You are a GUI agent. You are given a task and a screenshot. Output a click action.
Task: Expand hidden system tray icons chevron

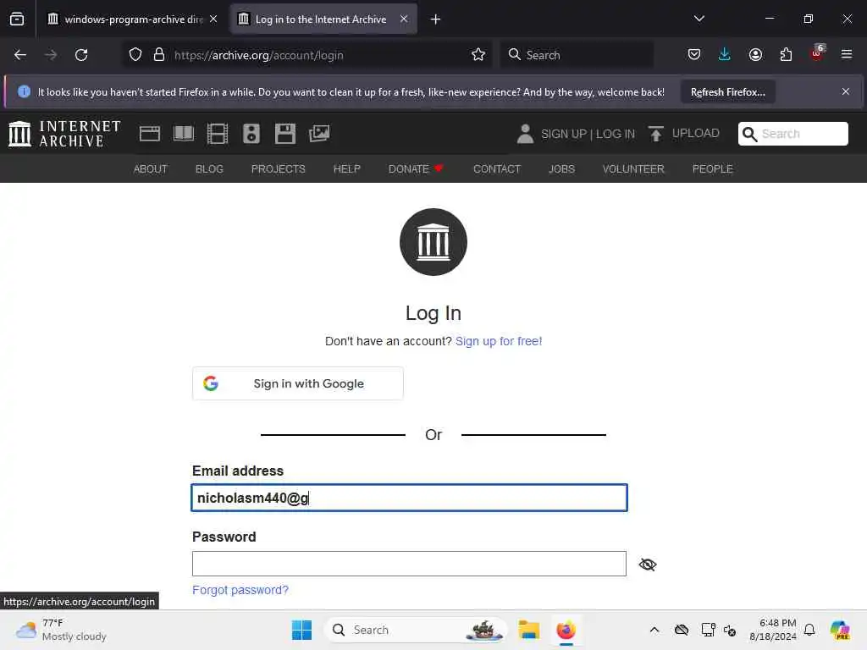pos(654,630)
